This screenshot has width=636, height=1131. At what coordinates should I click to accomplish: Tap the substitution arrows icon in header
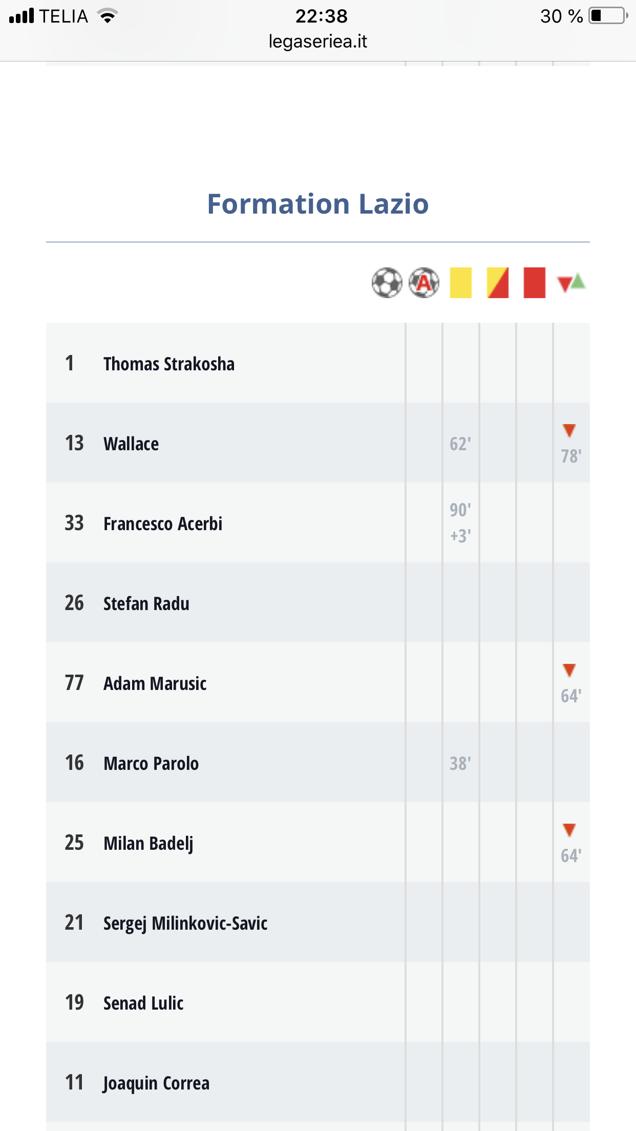point(571,282)
